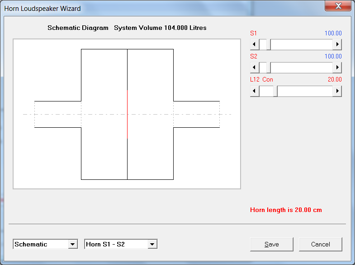Decrease L12 with the left arrow
The image size is (355, 265).
pos(255,91)
